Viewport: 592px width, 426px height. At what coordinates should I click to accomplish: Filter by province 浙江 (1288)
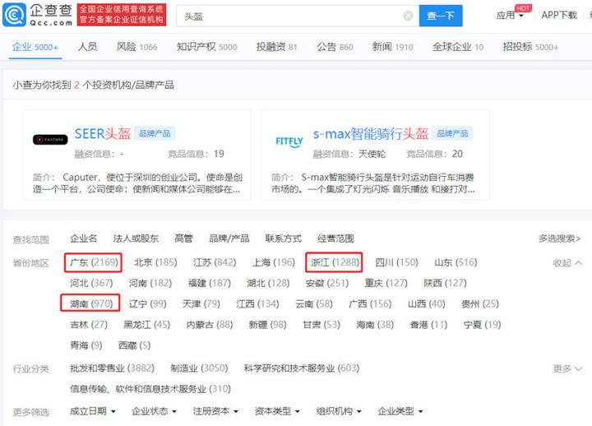pyautogui.click(x=335, y=262)
